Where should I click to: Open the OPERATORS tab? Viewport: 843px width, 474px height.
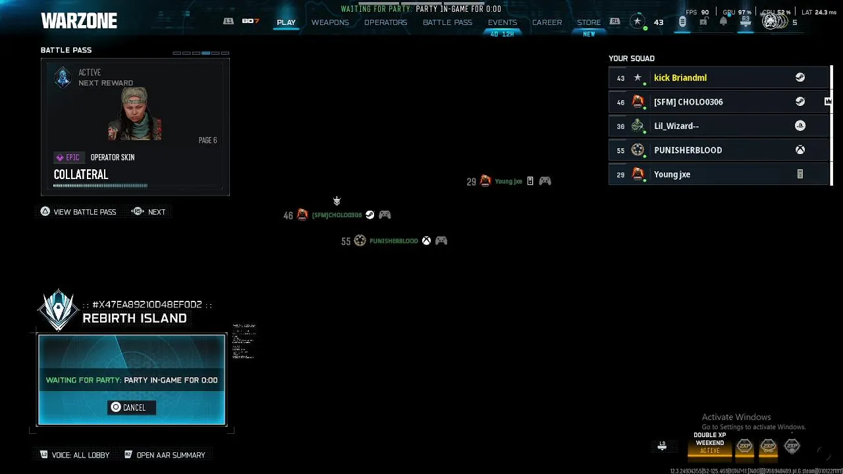click(x=385, y=22)
